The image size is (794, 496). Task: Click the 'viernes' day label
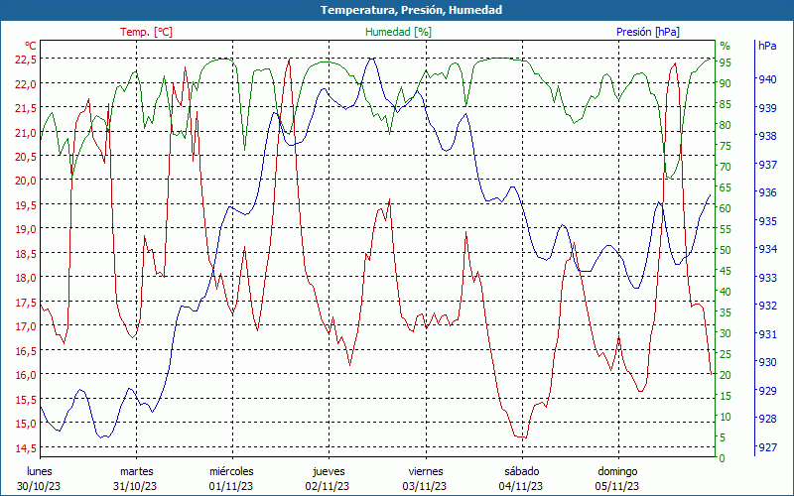[426, 472]
